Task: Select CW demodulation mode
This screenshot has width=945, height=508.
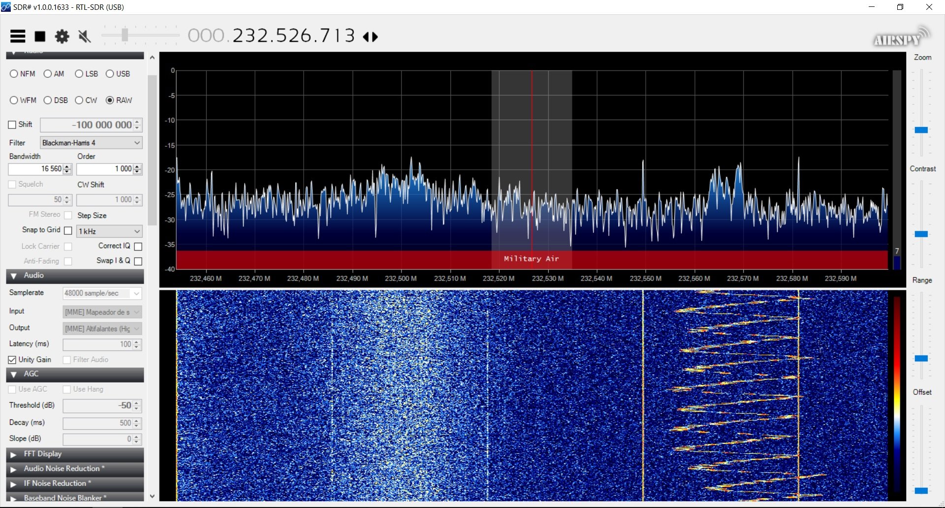Action: tap(86, 100)
